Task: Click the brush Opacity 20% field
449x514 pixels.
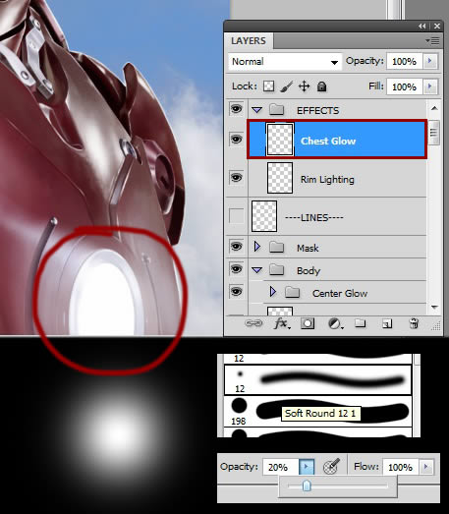Action: (x=281, y=467)
